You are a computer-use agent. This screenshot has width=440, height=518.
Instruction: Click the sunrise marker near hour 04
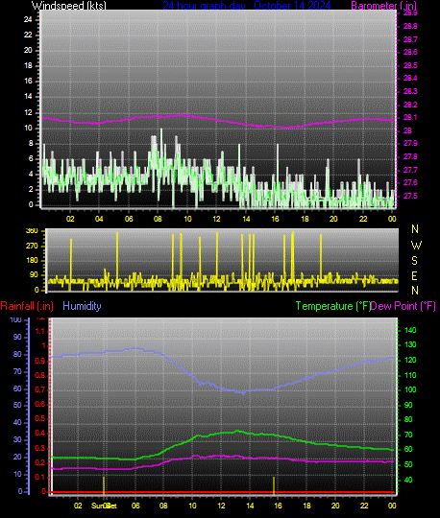(x=104, y=485)
